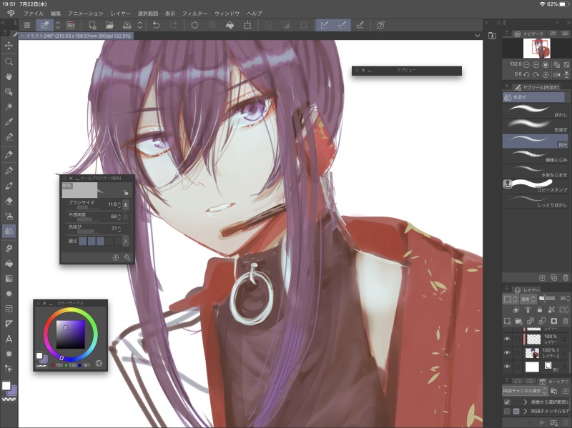Click Zoom in icon in Navigator
The image size is (572, 428).
click(x=536, y=64)
